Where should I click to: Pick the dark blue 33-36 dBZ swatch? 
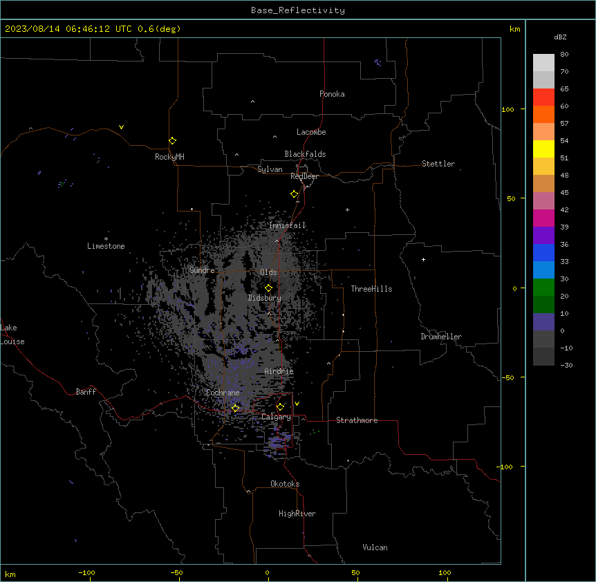click(x=543, y=252)
